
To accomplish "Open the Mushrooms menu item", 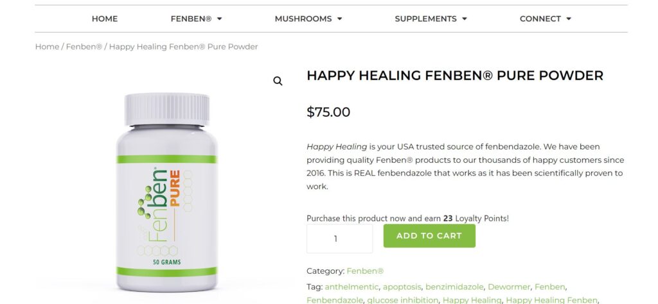I will 303,19.
